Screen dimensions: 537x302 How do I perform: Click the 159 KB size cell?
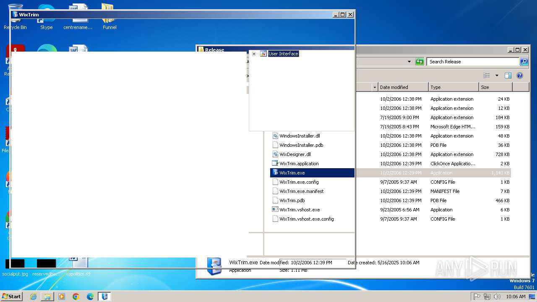503,127
